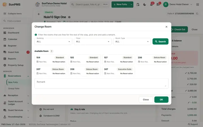Click the Register sidebar icon

5,46
